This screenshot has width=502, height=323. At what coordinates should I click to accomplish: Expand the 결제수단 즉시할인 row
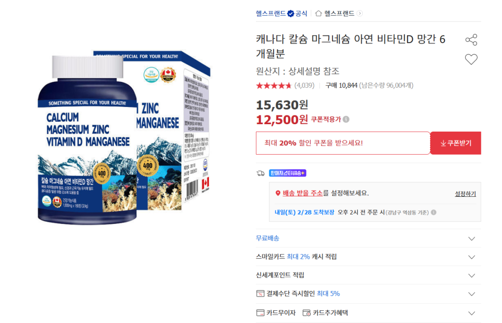(472, 294)
